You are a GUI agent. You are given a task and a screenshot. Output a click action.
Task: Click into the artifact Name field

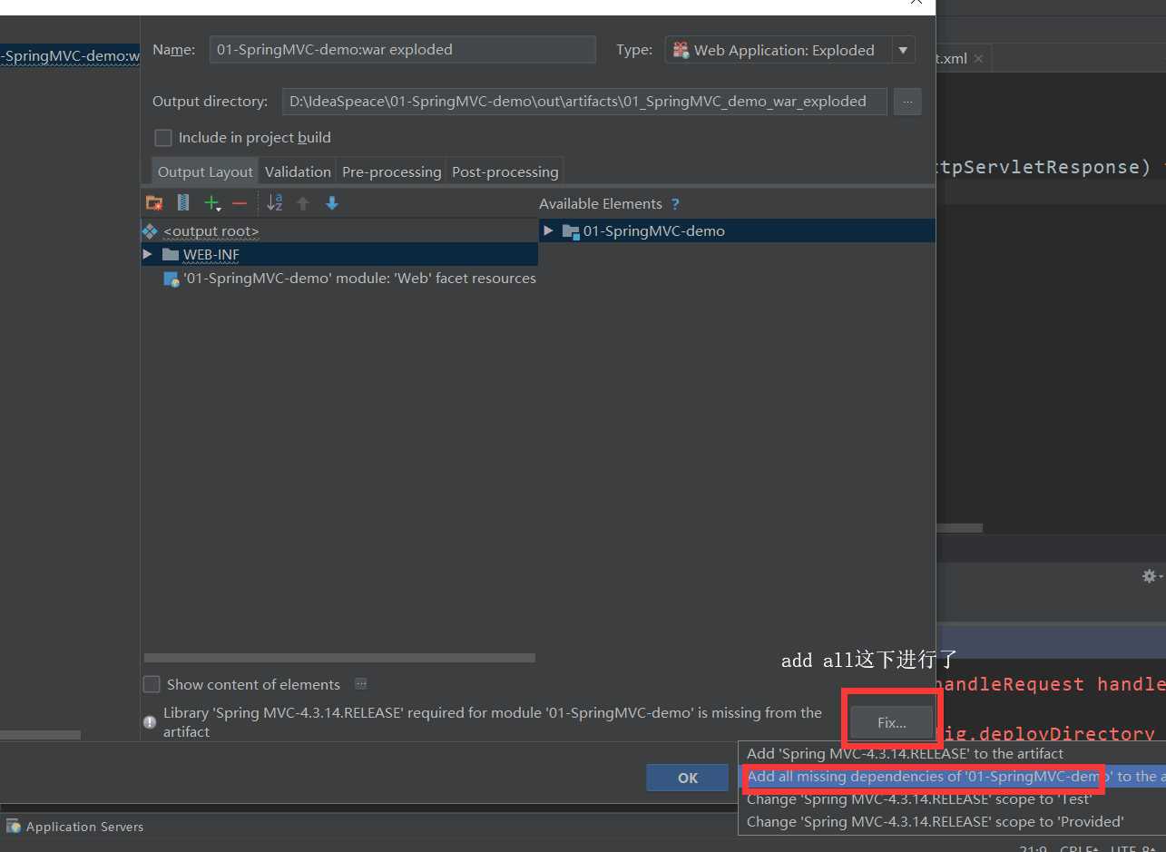click(x=403, y=50)
